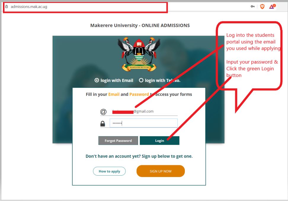The height and width of the screenshot is (201, 288).
Task: Open the saved passwords key icon
Action: [253, 7]
